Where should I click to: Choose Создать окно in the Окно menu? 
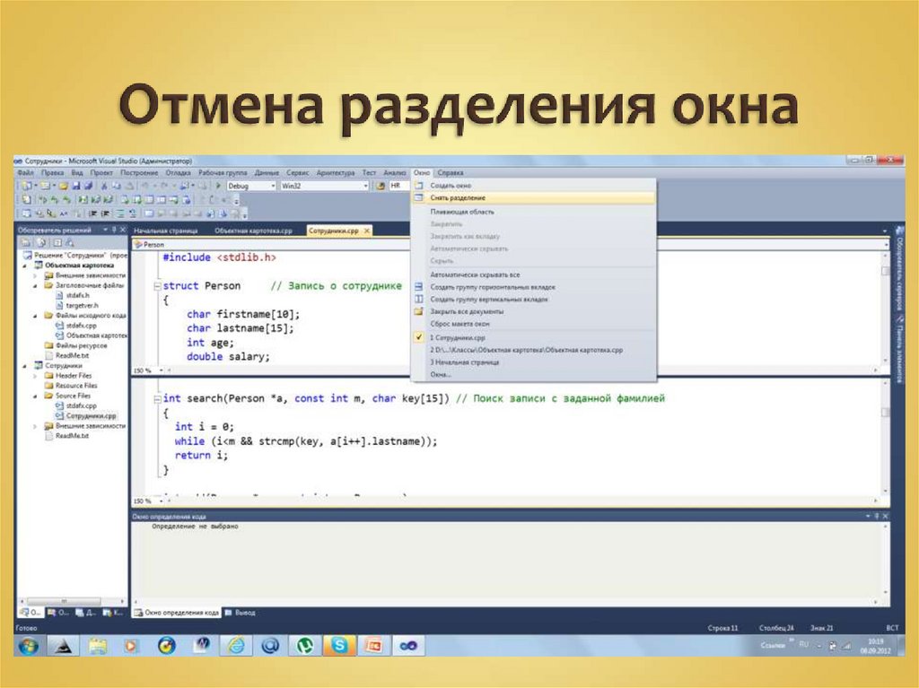click(x=533, y=185)
